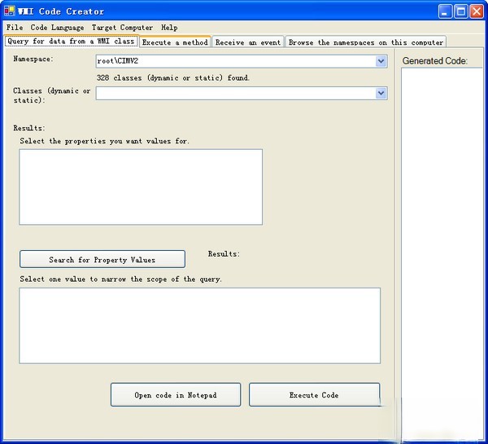Maximize the WMI Code Creator window
The height and width of the screenshot is (444, 488).
pos(460,11)
